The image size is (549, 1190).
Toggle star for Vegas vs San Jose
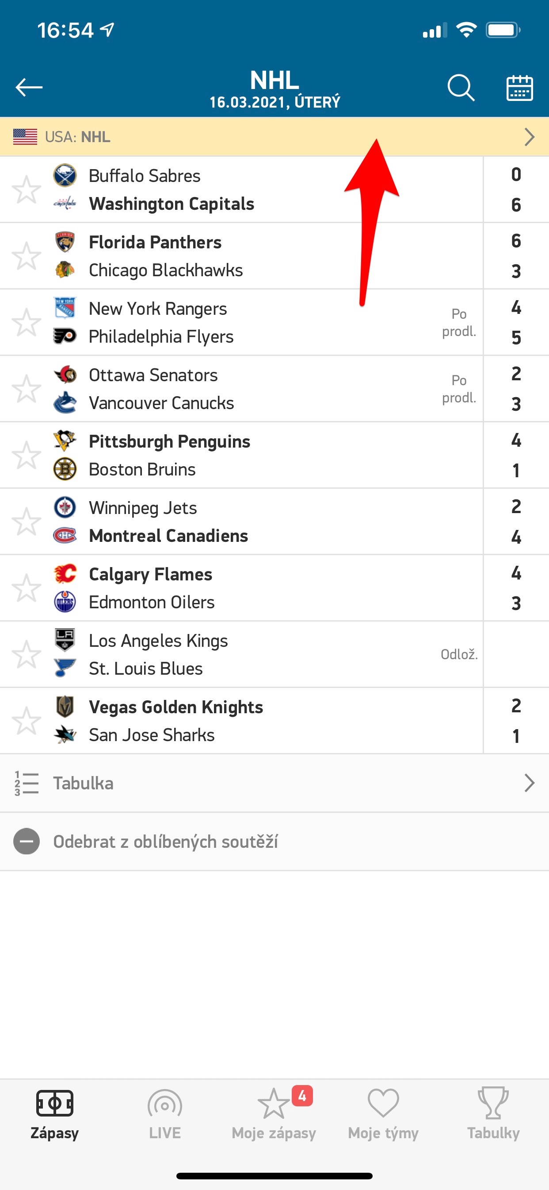click(x=26, y=720)
